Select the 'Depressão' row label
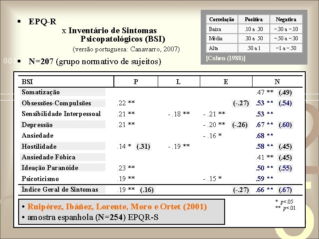Screen dimensions: 319x239 click(x=37, y=124)
